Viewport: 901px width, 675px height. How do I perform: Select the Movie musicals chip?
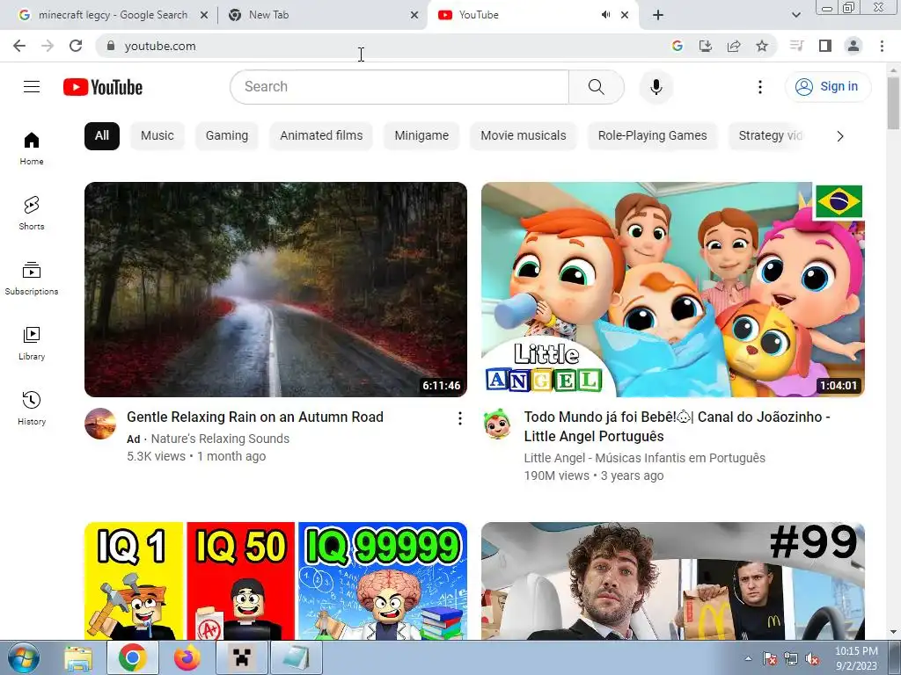point(524,136)
